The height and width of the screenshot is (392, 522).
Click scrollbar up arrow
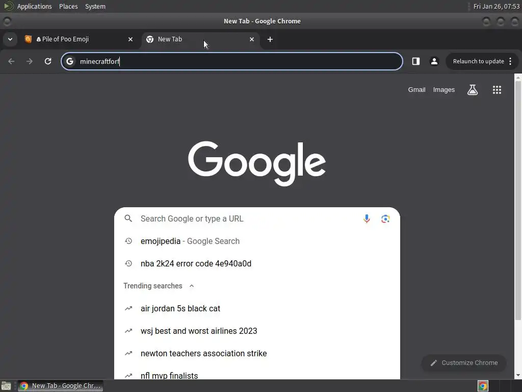518,78
